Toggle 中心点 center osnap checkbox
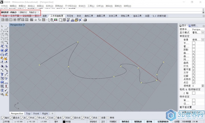Screen dimensions: 205x123 tap(36, 118)
